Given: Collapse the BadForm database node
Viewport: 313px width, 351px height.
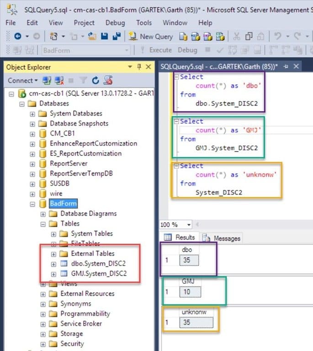Looking at the screenshot, I should coord(32,204).
